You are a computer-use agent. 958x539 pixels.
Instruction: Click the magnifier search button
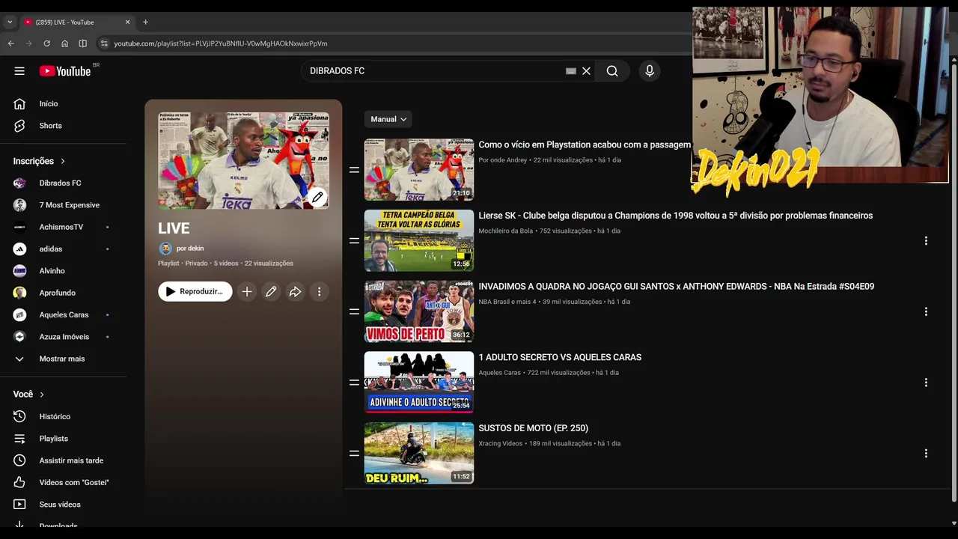click(612, 71)
